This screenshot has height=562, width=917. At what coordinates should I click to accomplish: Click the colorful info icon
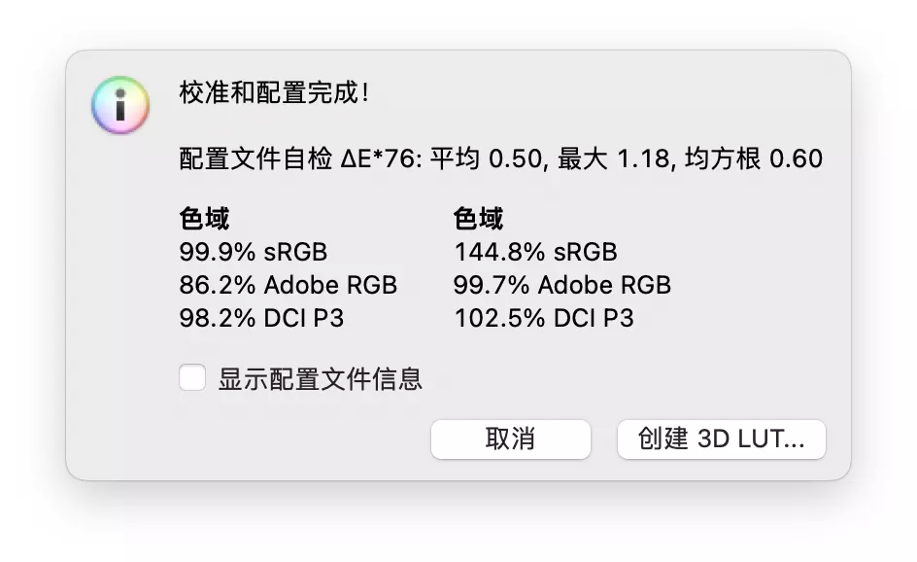(120, 106)
